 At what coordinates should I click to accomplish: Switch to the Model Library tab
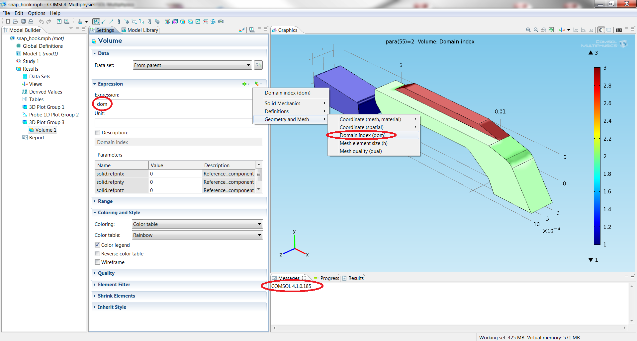pyautogui.click(x=140, y=30)
